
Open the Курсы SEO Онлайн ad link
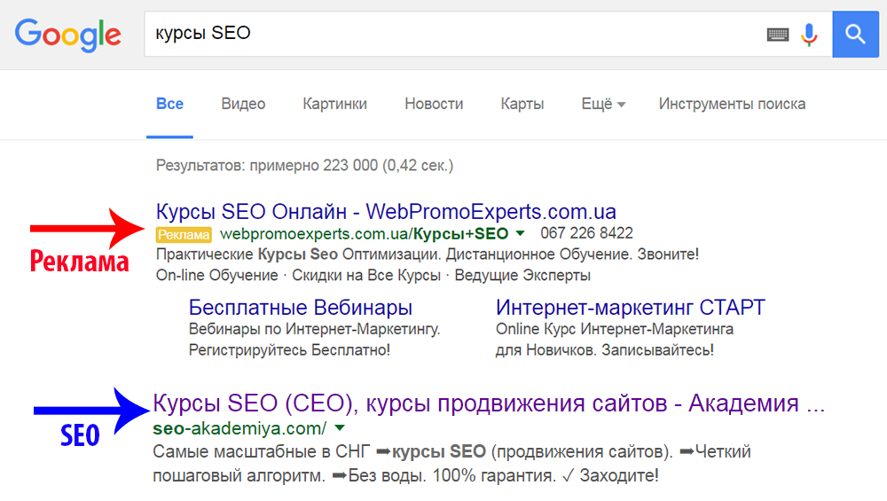tap(386, 212)
